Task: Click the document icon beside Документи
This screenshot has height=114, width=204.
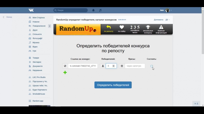Action: (30, 66)
